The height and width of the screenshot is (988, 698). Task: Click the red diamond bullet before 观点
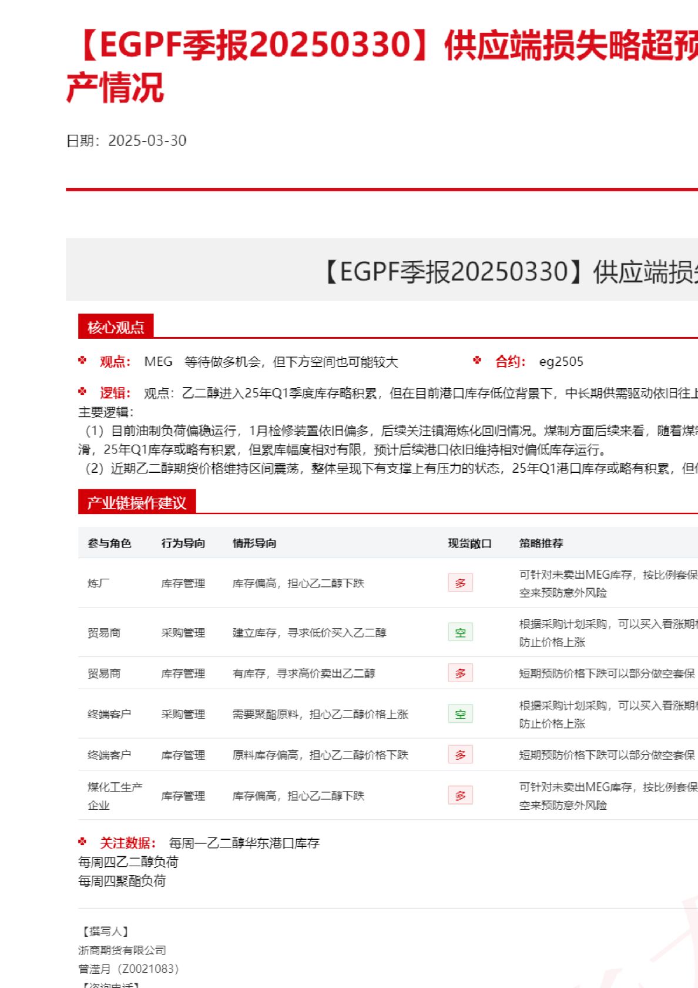[x=82, y=361]
